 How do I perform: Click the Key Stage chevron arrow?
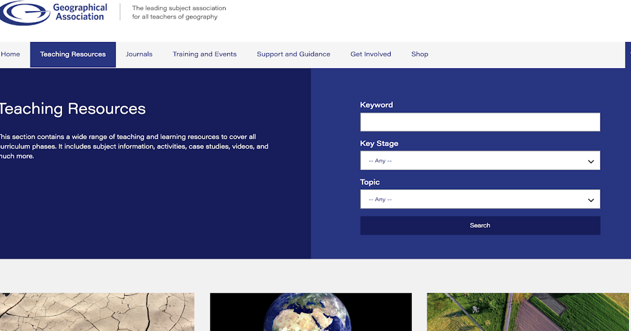591,161
